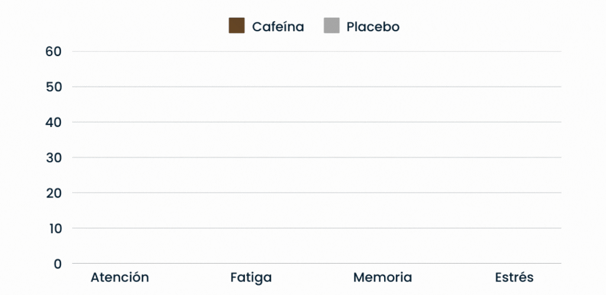Screen dimensions: 606x295
Task: Select the Fatiga category label
Action: 251,277
